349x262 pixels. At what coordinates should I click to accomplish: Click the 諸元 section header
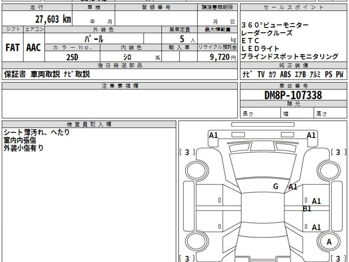click(x=293, y=104)
